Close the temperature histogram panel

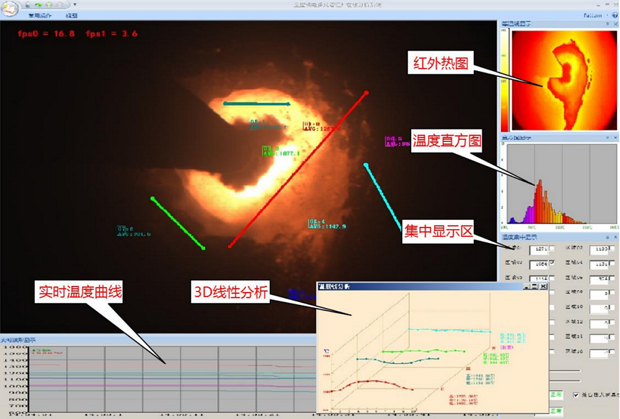615,138
